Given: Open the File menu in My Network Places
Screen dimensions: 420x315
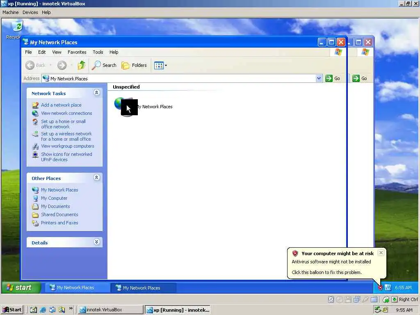Looking at the screenshot, I should [28, 52].
